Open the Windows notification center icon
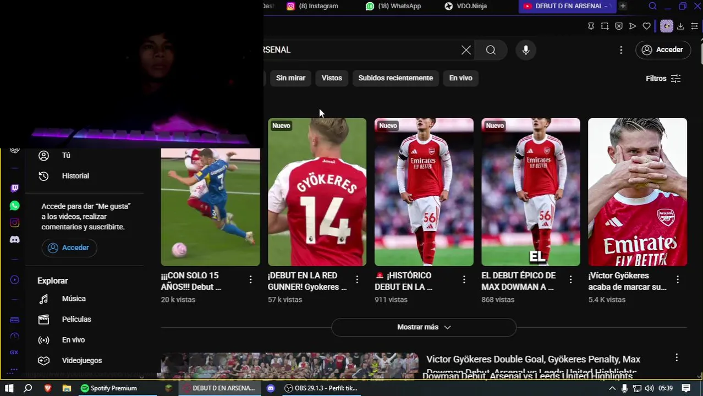The height and width of the screenshot is (396, 703). coord(686,388)
